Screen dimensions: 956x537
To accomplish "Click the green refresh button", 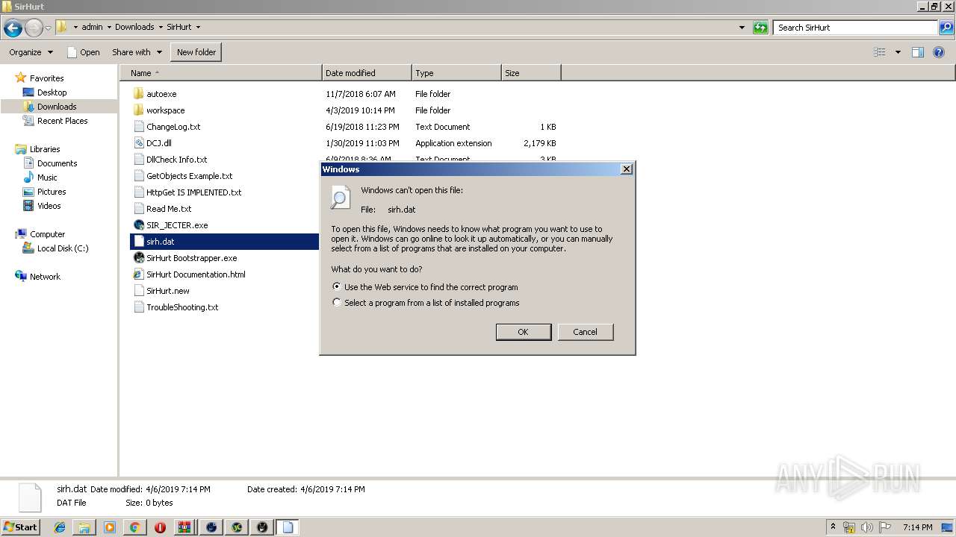I will click(x=760, y=28).
